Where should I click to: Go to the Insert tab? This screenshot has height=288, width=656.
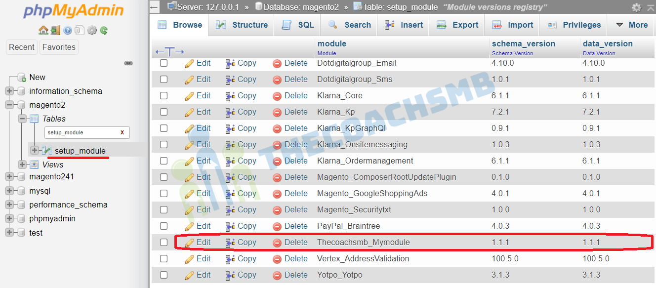[x=404, y=25]
